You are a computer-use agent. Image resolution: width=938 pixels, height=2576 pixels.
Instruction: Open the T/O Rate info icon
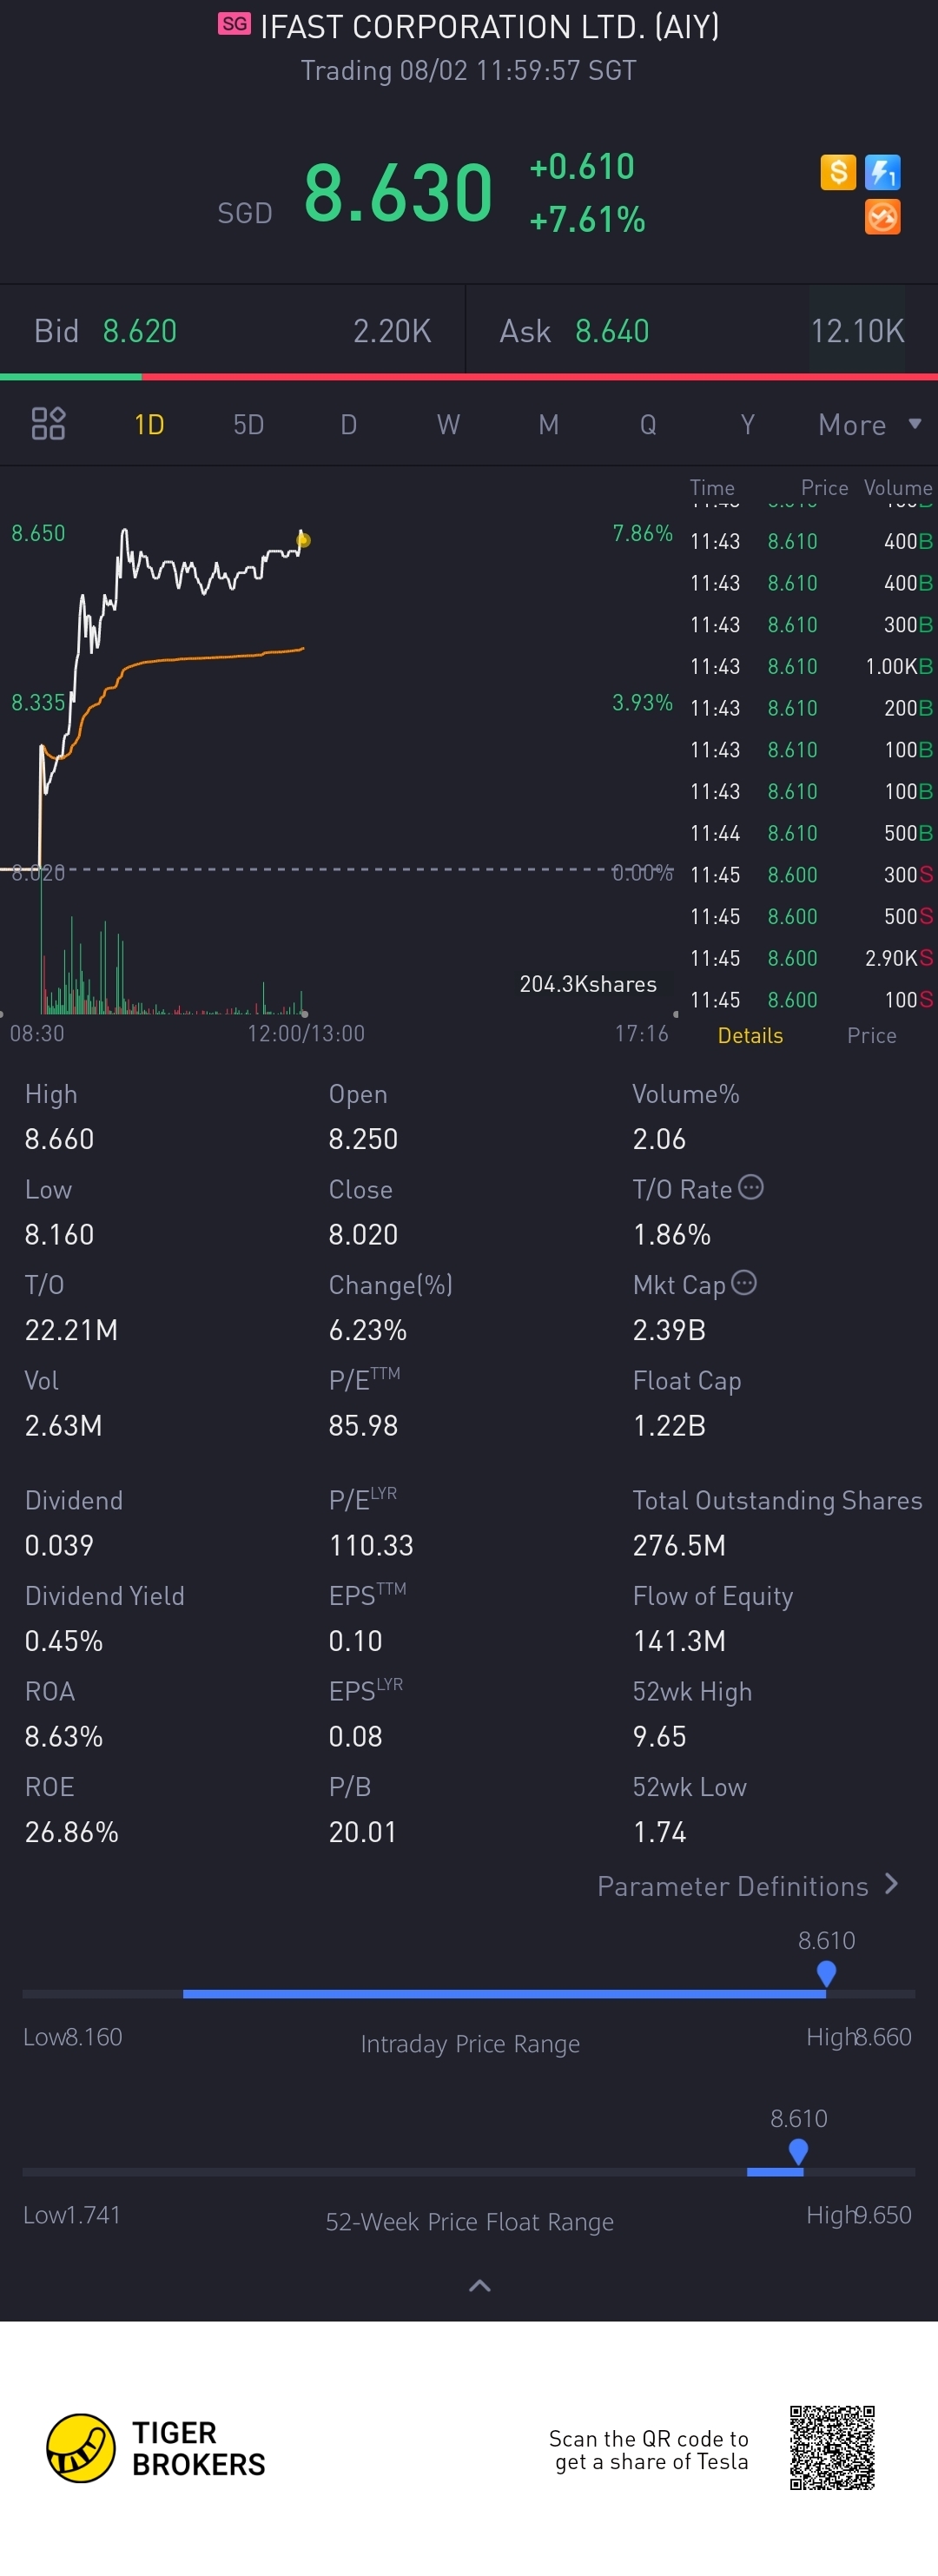tap(750, 1187)
